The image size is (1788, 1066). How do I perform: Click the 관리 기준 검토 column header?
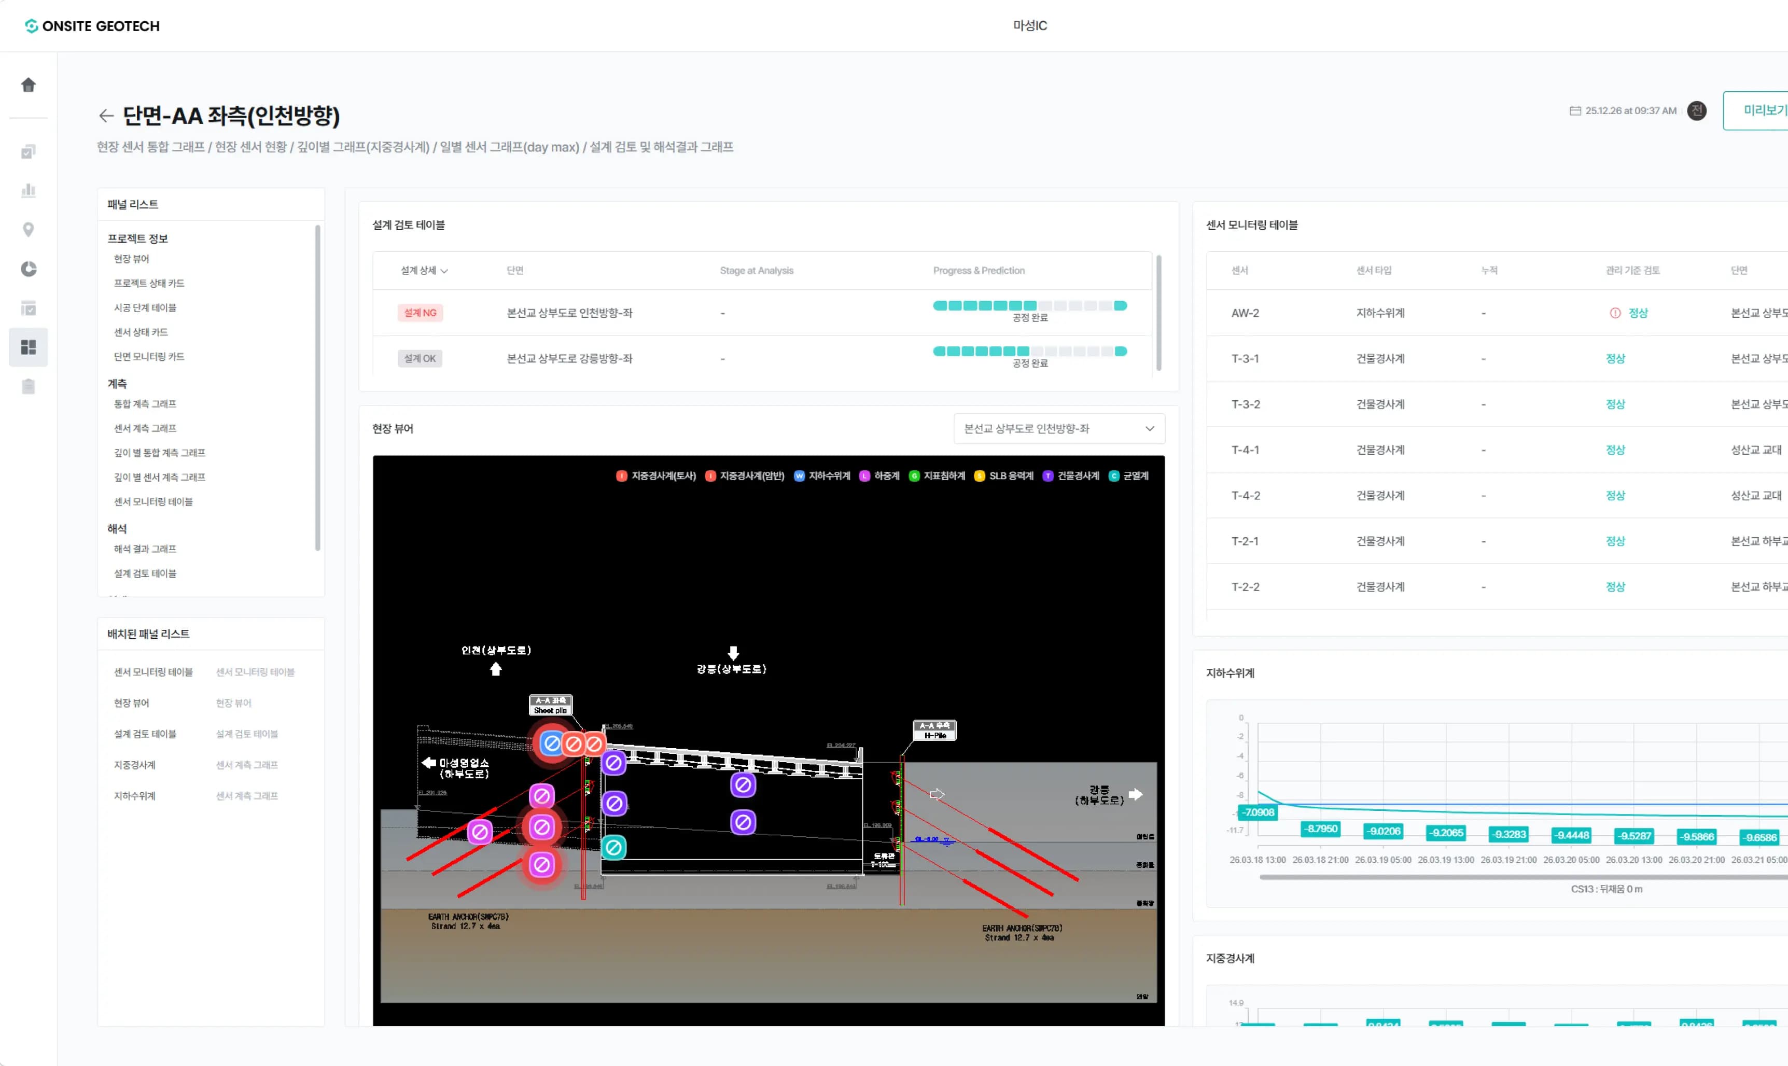point(1632,271)
